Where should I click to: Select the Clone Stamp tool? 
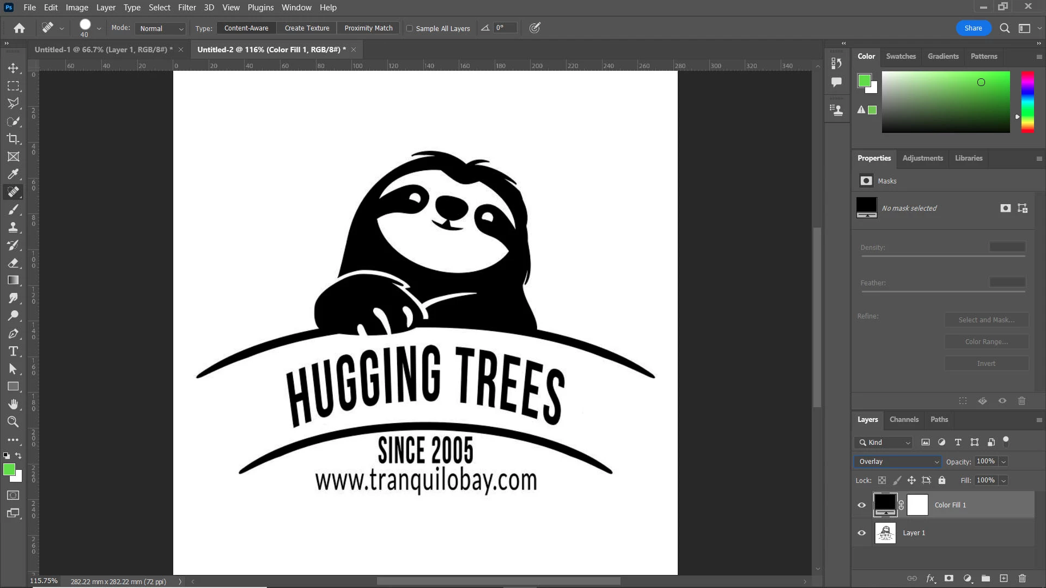click(x=13, y=228)
